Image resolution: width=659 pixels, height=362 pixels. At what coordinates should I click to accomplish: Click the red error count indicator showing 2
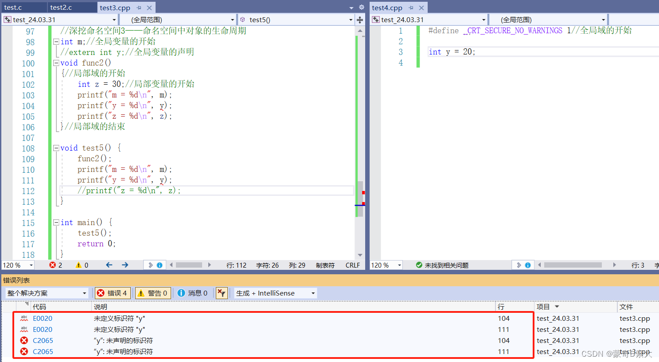[x=55, y=265]
